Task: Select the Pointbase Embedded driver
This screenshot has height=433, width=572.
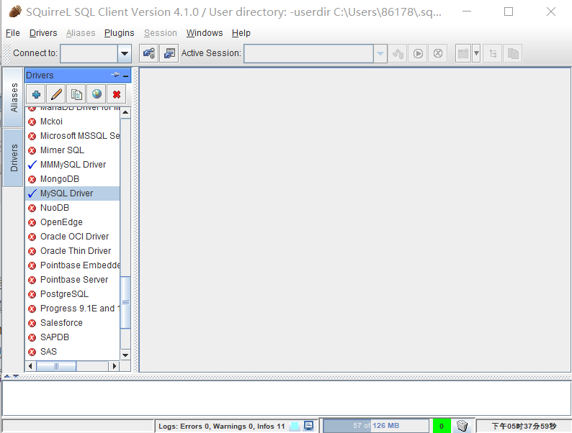Action: point(73,265)
